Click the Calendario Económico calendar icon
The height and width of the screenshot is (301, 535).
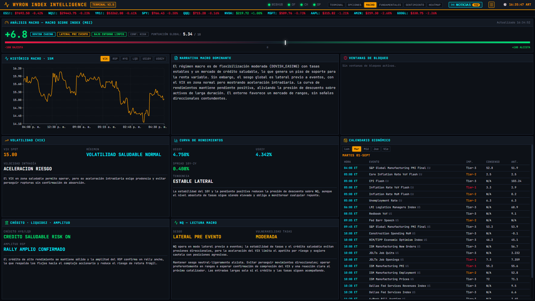[x=346, y=140]
